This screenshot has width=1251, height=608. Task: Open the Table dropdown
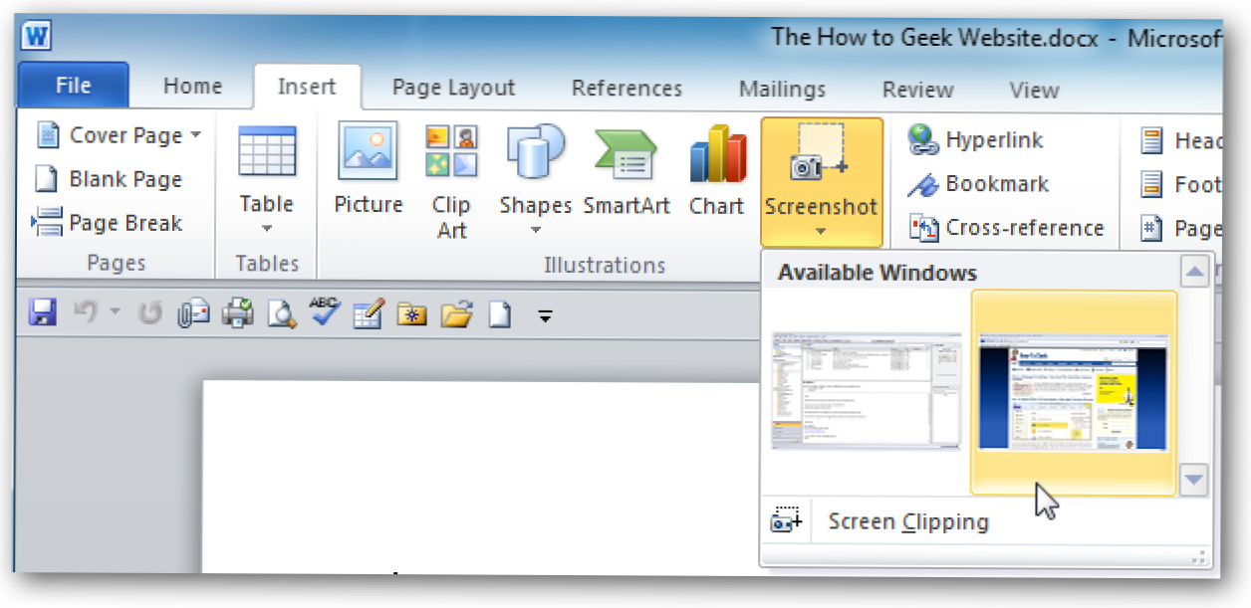click(266, 181)
